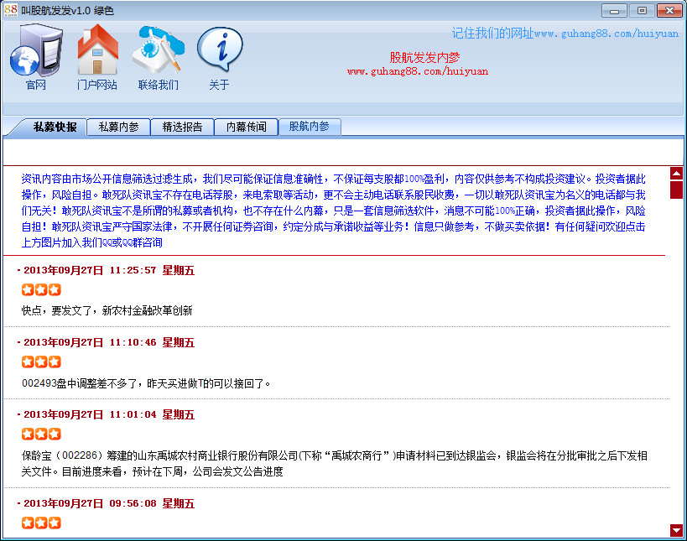Click the scrollbar up arrow
687x541 pixels.
(676, 174)
